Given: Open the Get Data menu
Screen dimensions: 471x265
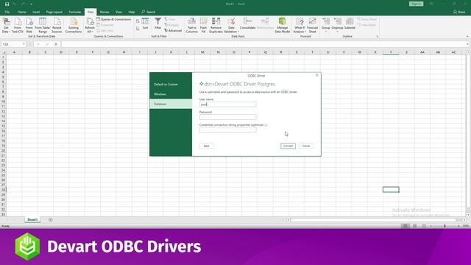Looking at the screenshot, I should tap(6, 25).
